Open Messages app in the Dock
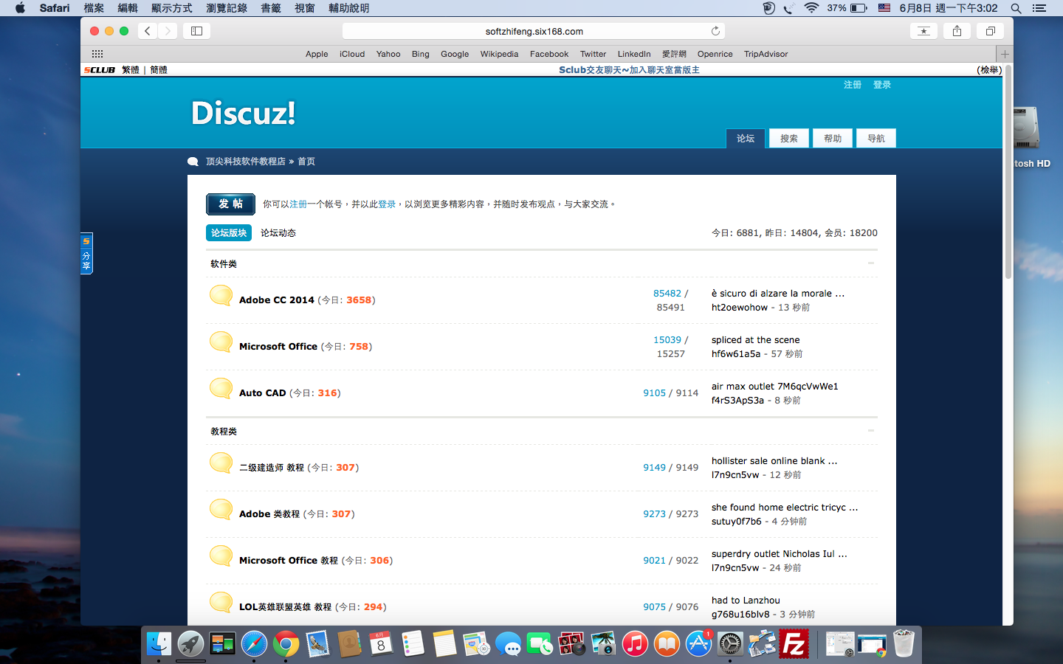This screenshot has width=1063, height=664. click(508, 644)
